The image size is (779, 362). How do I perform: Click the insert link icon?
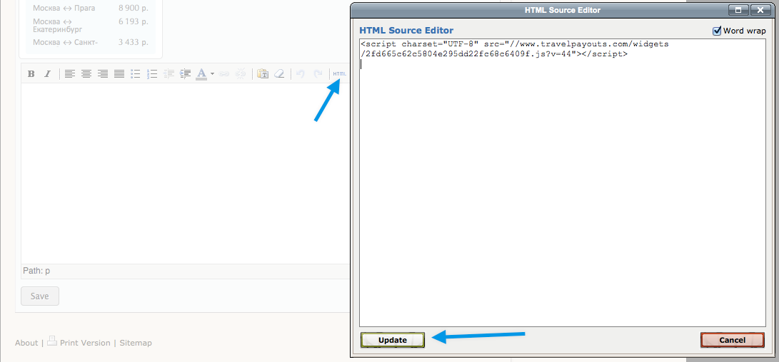(x=224, y=74)
